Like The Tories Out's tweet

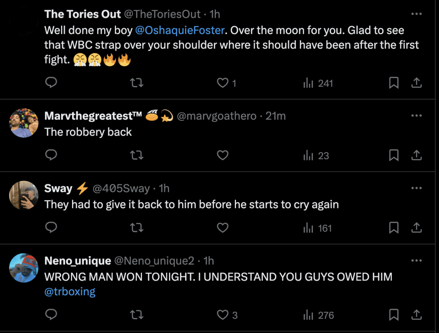223,83
